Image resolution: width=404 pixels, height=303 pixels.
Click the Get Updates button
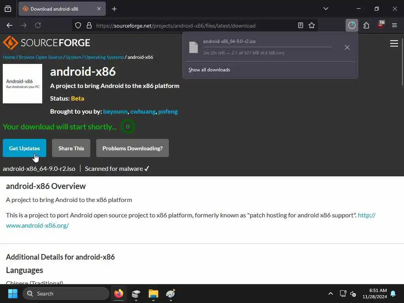[x=24, y=148]
